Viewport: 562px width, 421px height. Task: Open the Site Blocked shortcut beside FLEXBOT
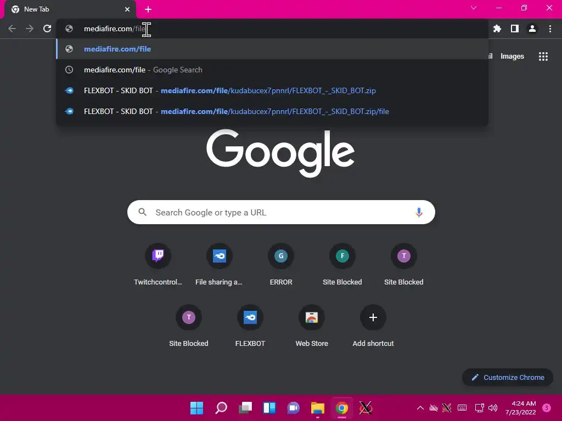[189, 326]
